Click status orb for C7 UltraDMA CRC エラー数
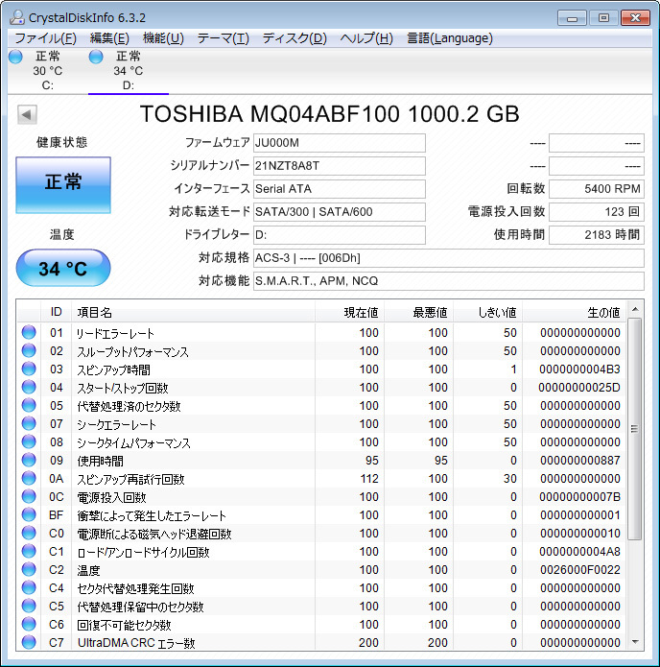Viewport: 660px width, 667px height. (x=29, y=642)
